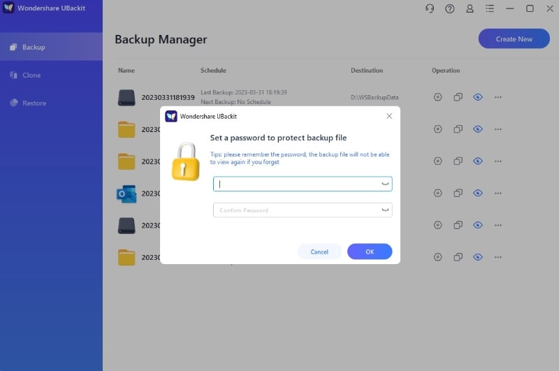Click the OK button in password dialog
The height and width of the screenshot is (371, 559).
370,252
